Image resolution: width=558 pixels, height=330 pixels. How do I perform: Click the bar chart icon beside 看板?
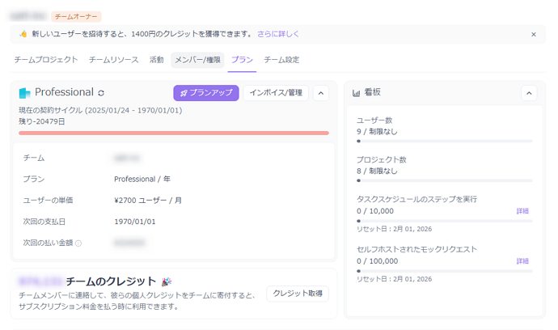(357, 93)
